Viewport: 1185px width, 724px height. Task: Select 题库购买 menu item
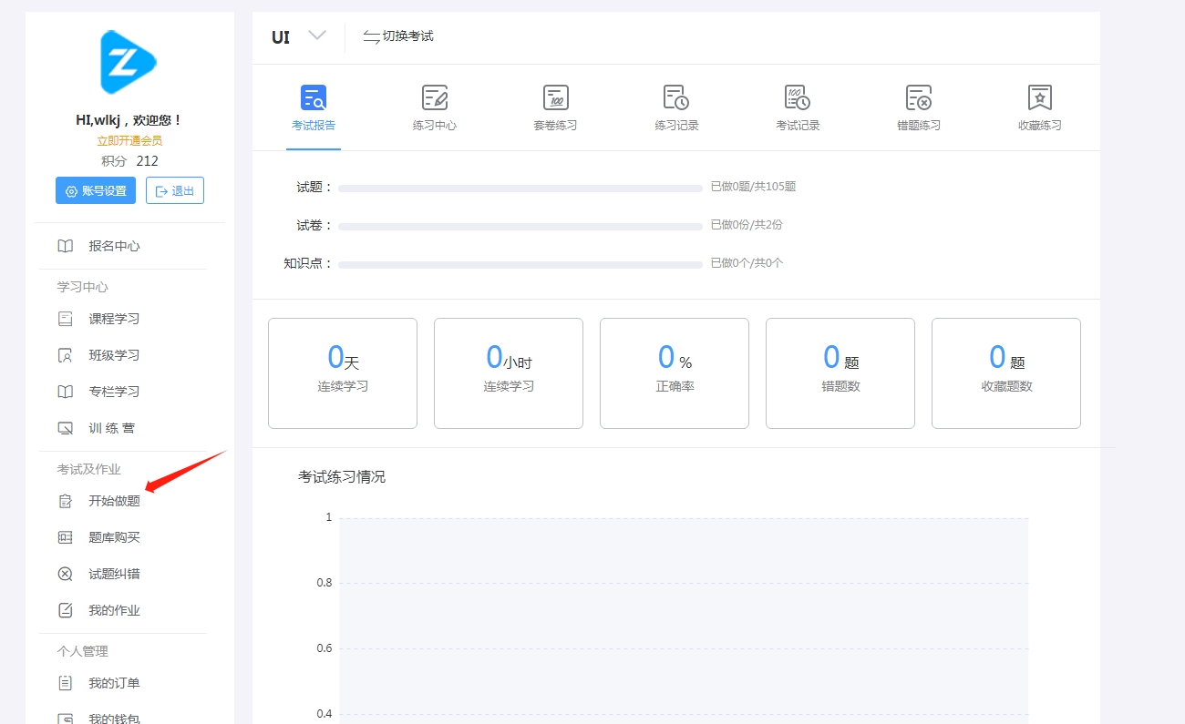pyautogui.click(x=114, y=537)
